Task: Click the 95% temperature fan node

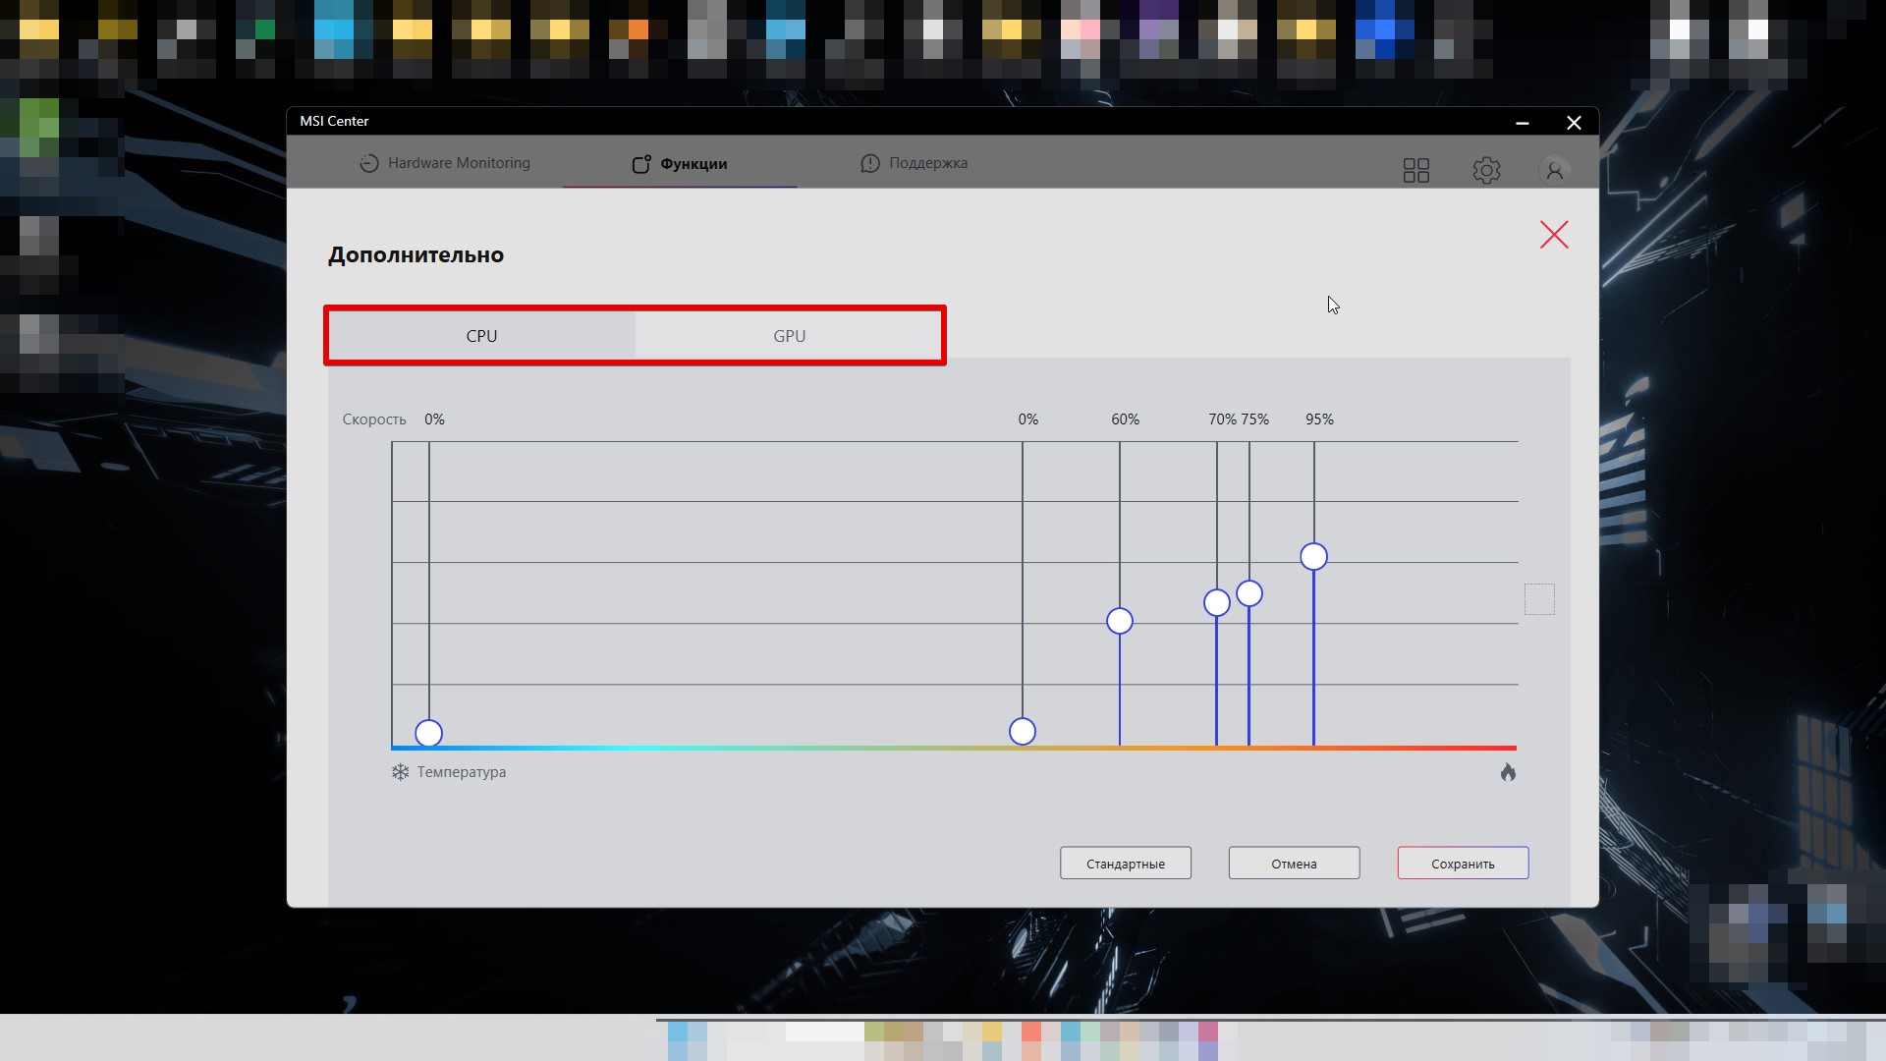Action: (x=1313, y=557)
